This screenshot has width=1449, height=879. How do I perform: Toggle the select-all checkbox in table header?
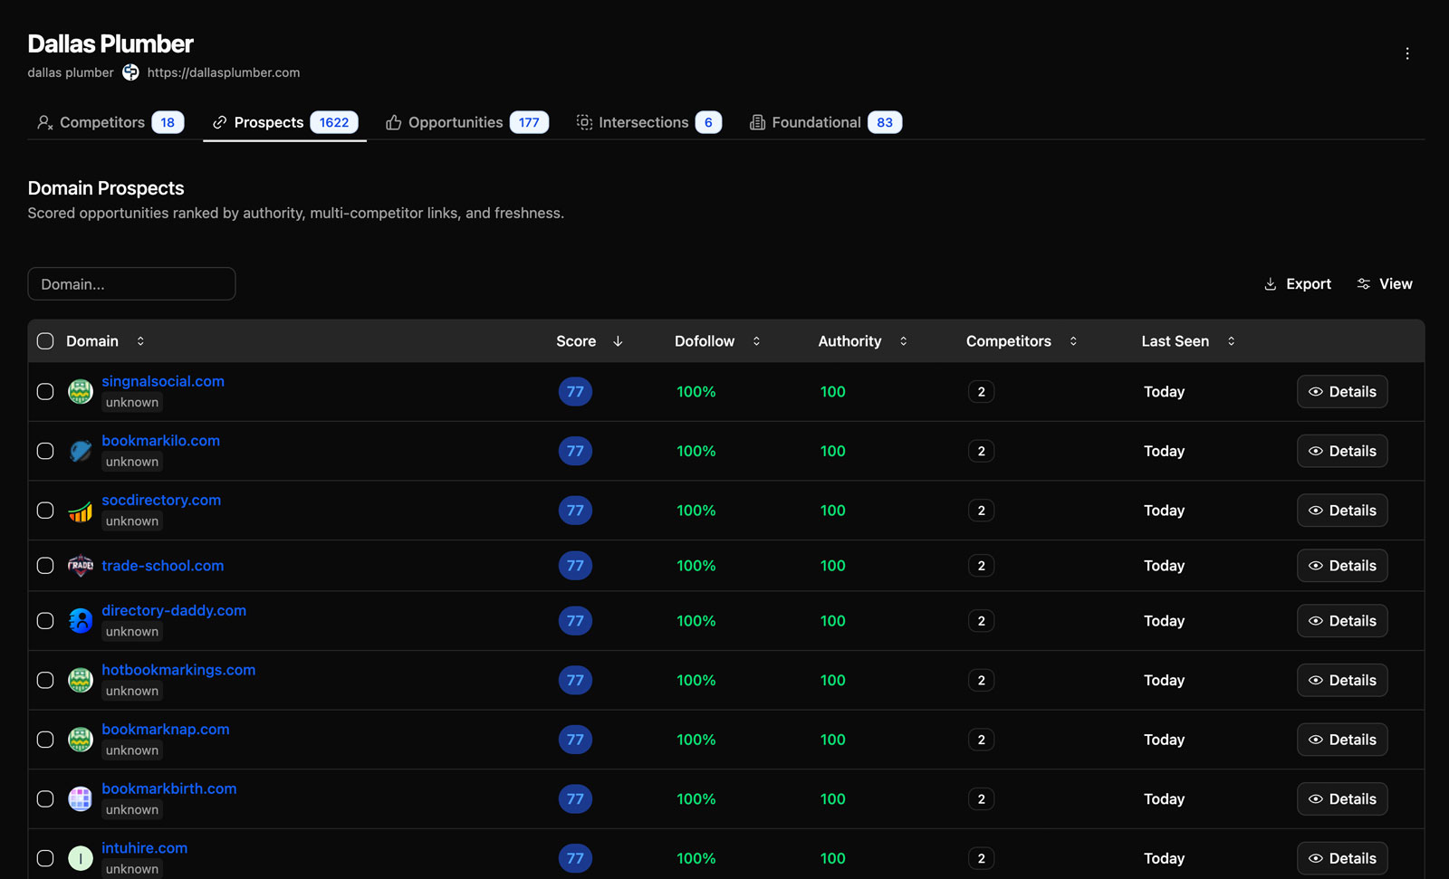(x=45, y=341)
